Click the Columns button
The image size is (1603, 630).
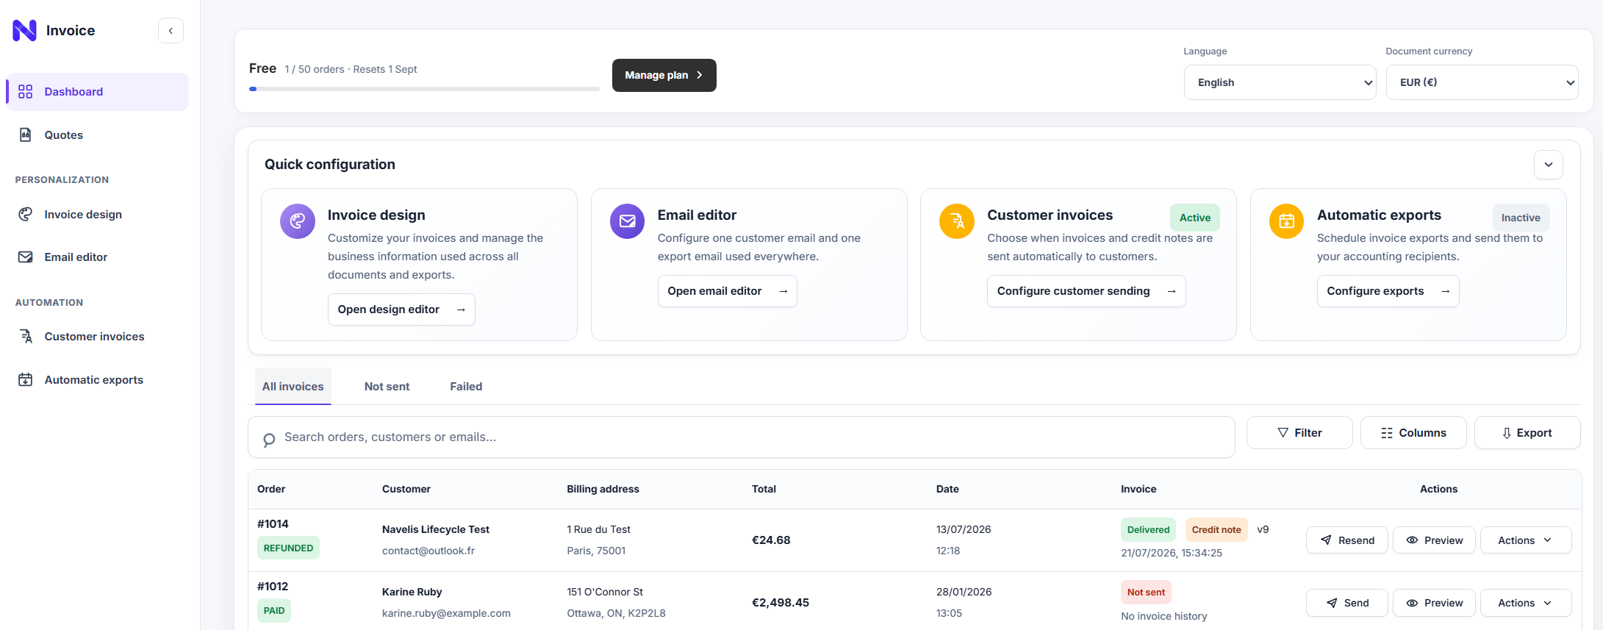point(1413,433)
